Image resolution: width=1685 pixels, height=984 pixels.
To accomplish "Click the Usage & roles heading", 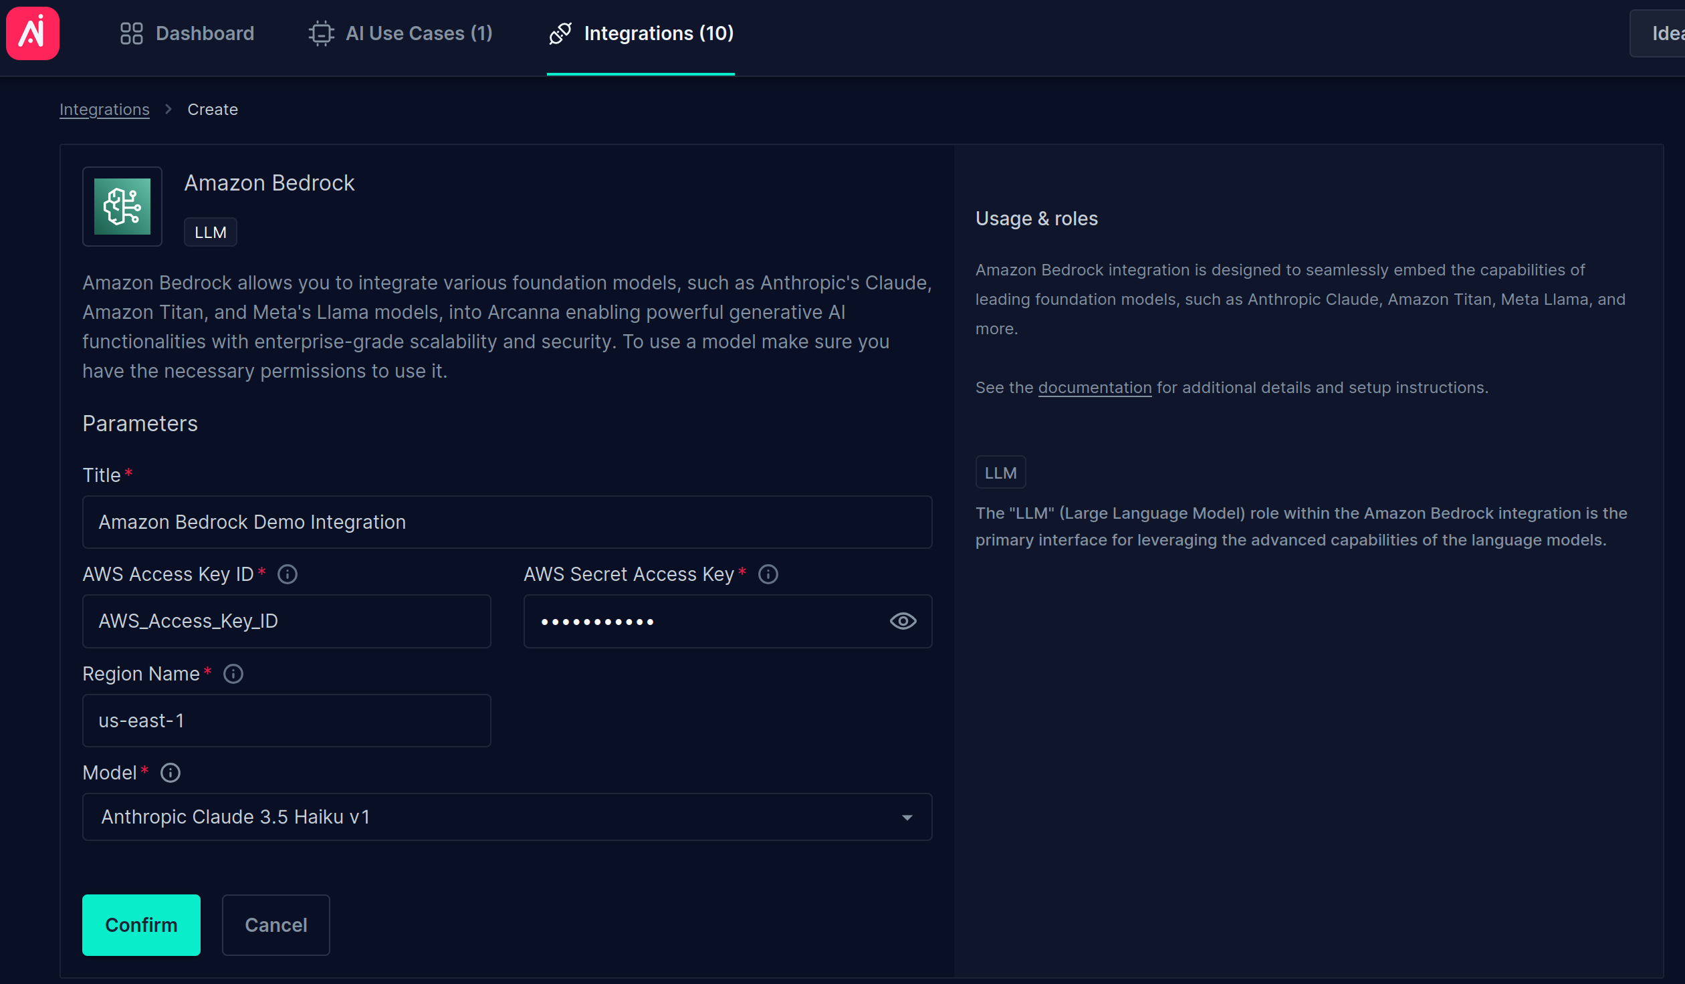I will tap(1036, 219).
